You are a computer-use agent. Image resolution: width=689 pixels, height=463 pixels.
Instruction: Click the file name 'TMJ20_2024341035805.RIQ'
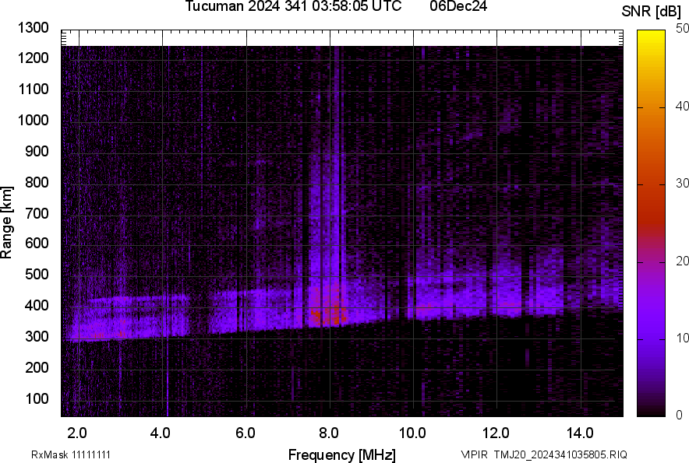pyautogui.click(x=560, y=454)
